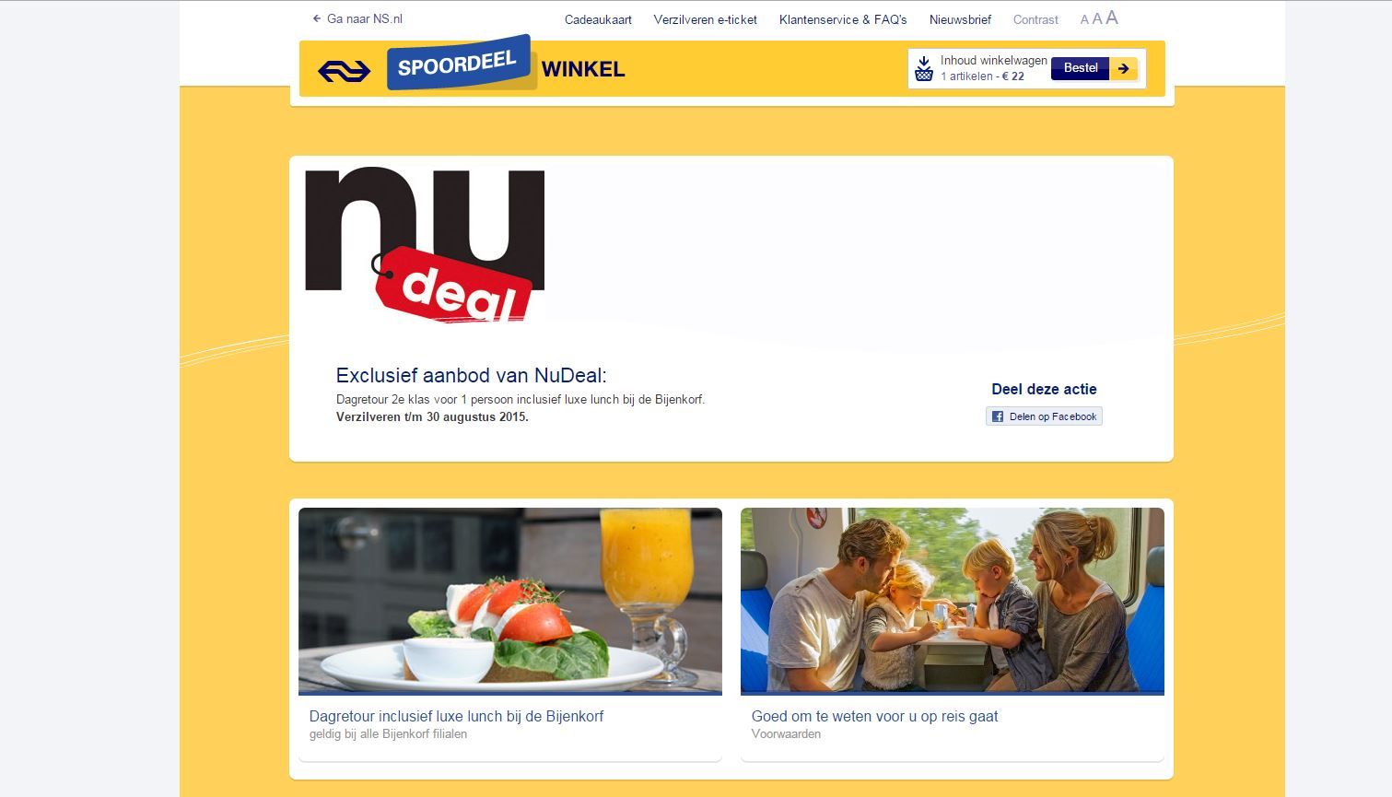Select the smallest font size A
The image size is (1392, 797).
pos(1084,19)
